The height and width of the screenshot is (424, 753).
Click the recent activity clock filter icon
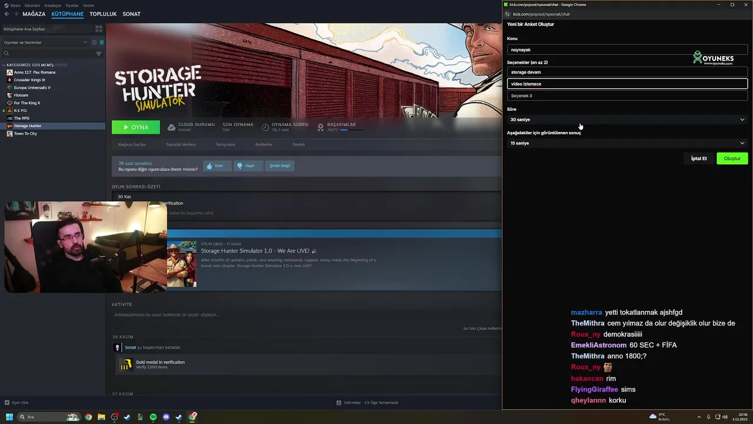pos(94,42)
